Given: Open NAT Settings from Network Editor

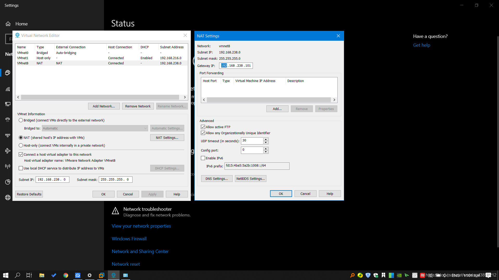Looking at the screenshot, I should coord(167,138).
